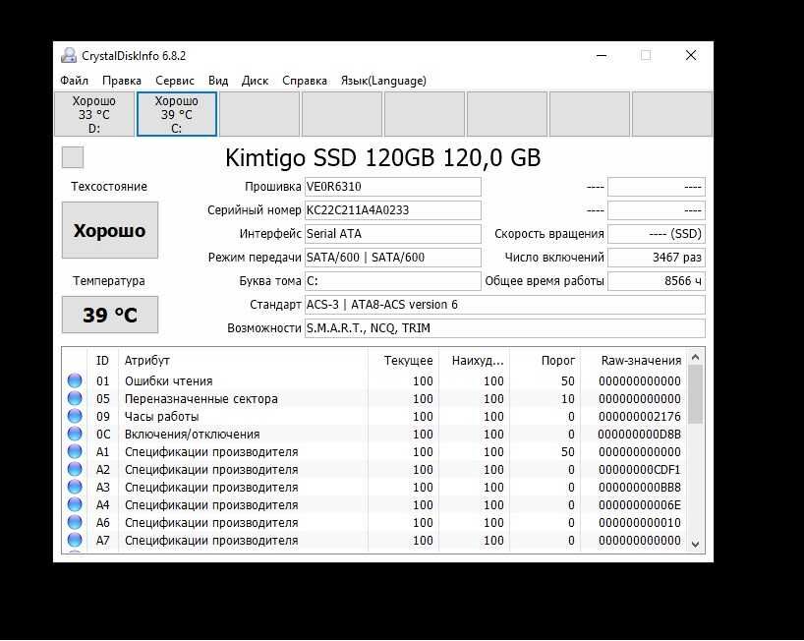The height and width of the screenshot is (641, 804).
Task: Click raw value 000000000D8B
Action: [x=640, y=434]
